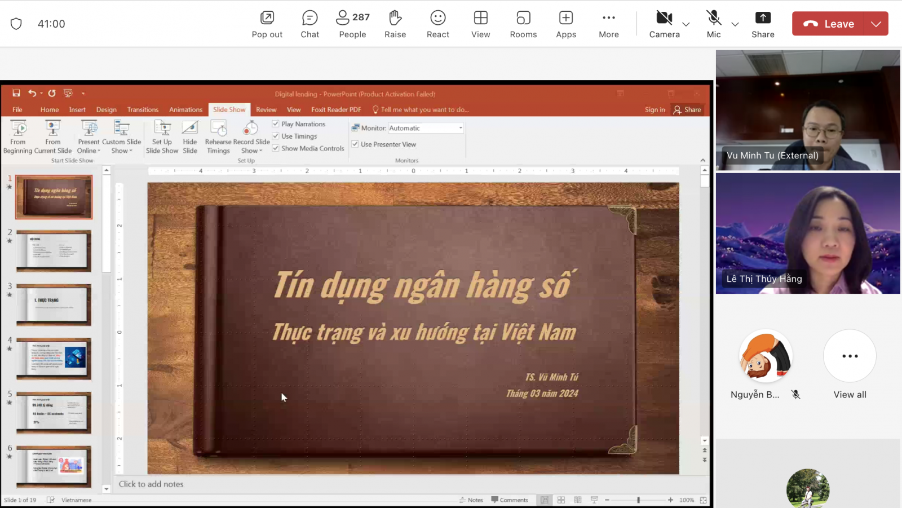Click View all participants
This screenshot has height=508, width=902.
850,364
